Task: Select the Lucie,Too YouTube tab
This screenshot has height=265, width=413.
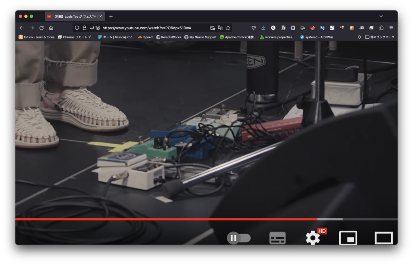Action: 73,16
